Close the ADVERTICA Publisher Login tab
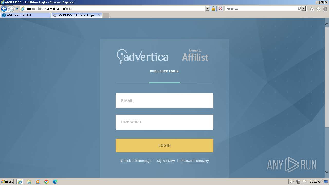Viewport: 329px width, 185px height. [x=99, y=15]
